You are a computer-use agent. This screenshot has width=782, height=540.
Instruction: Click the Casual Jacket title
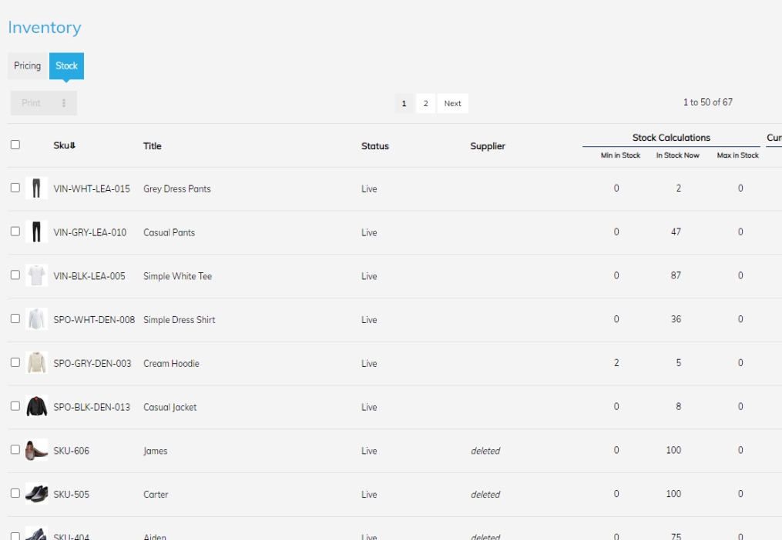170,407
